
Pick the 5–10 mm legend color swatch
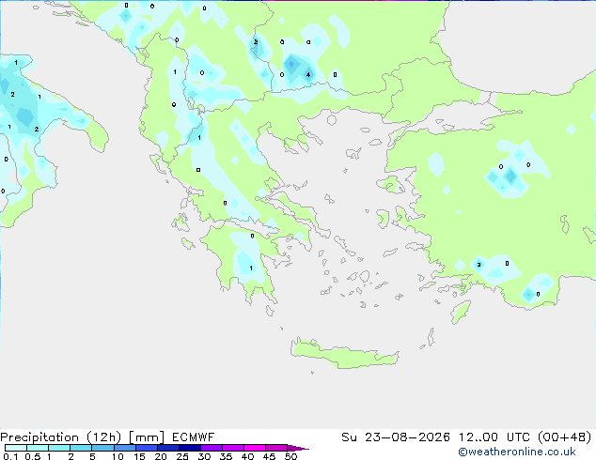coord(102,448)
